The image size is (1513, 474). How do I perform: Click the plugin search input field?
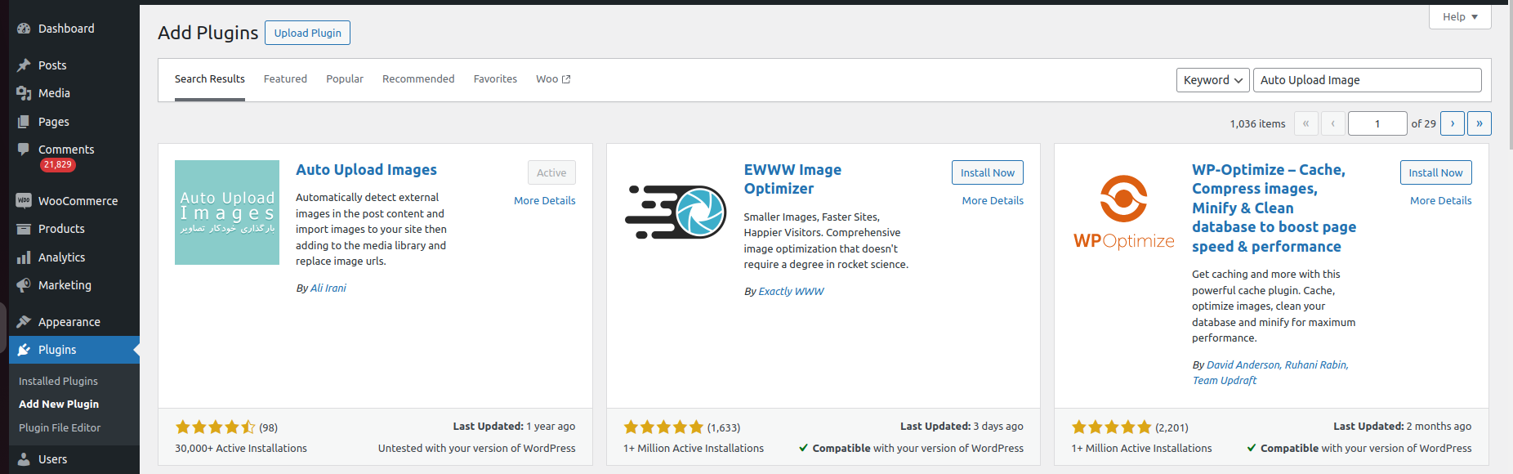coord(1367,80)
